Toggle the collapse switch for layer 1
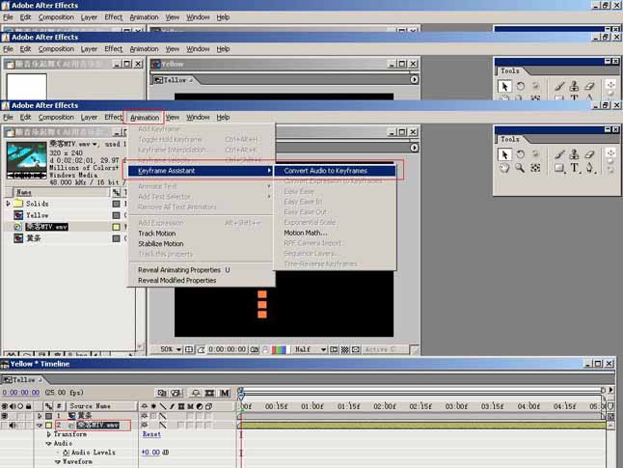The image size is (623, 468). [x=153, y=416]
